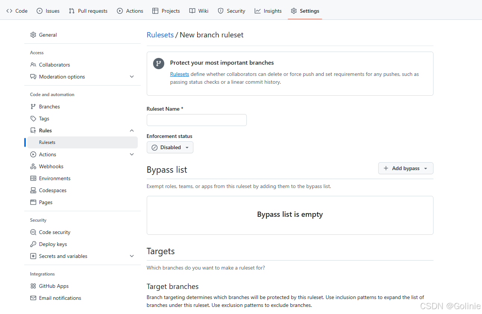This screenshot has width=482, height=314.
Task: Click the Rules icon in the sidebar
Action: tap(33, 130)
